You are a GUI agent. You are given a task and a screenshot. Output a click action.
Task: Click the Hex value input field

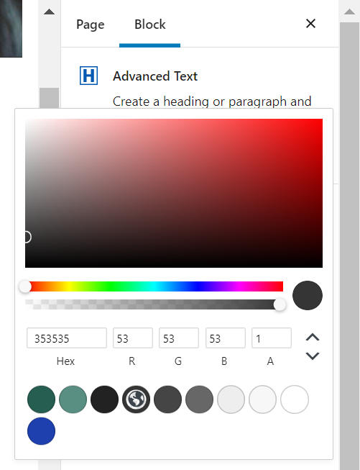67,338
